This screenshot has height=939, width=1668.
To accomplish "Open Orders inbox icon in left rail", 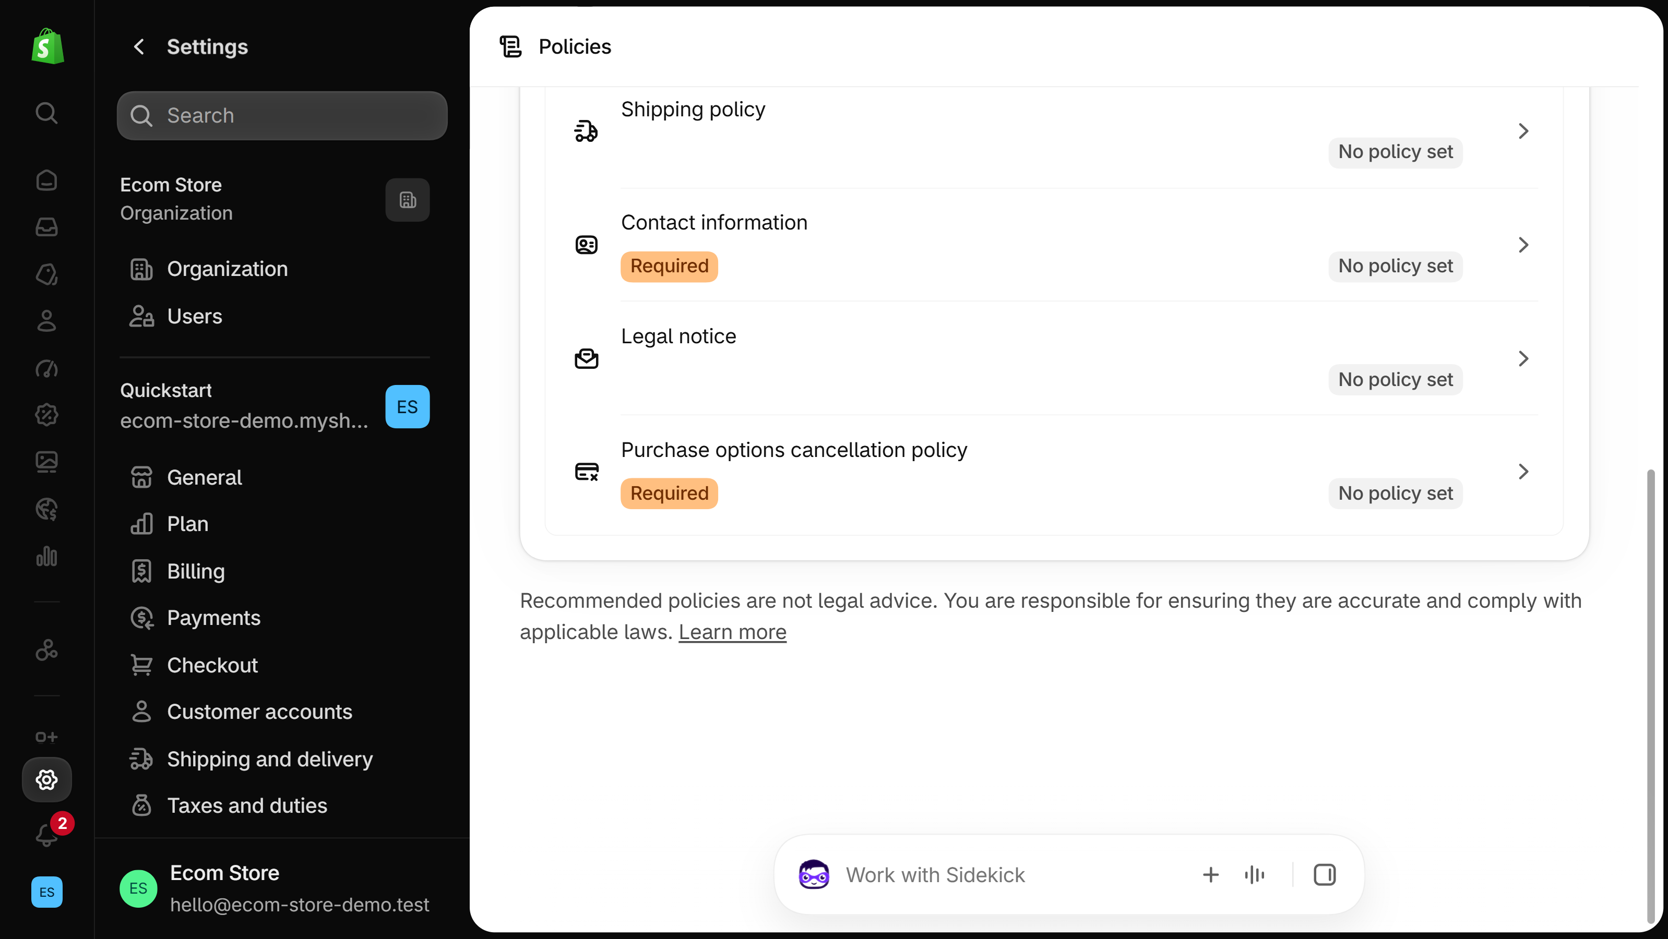I will (46, 227).
